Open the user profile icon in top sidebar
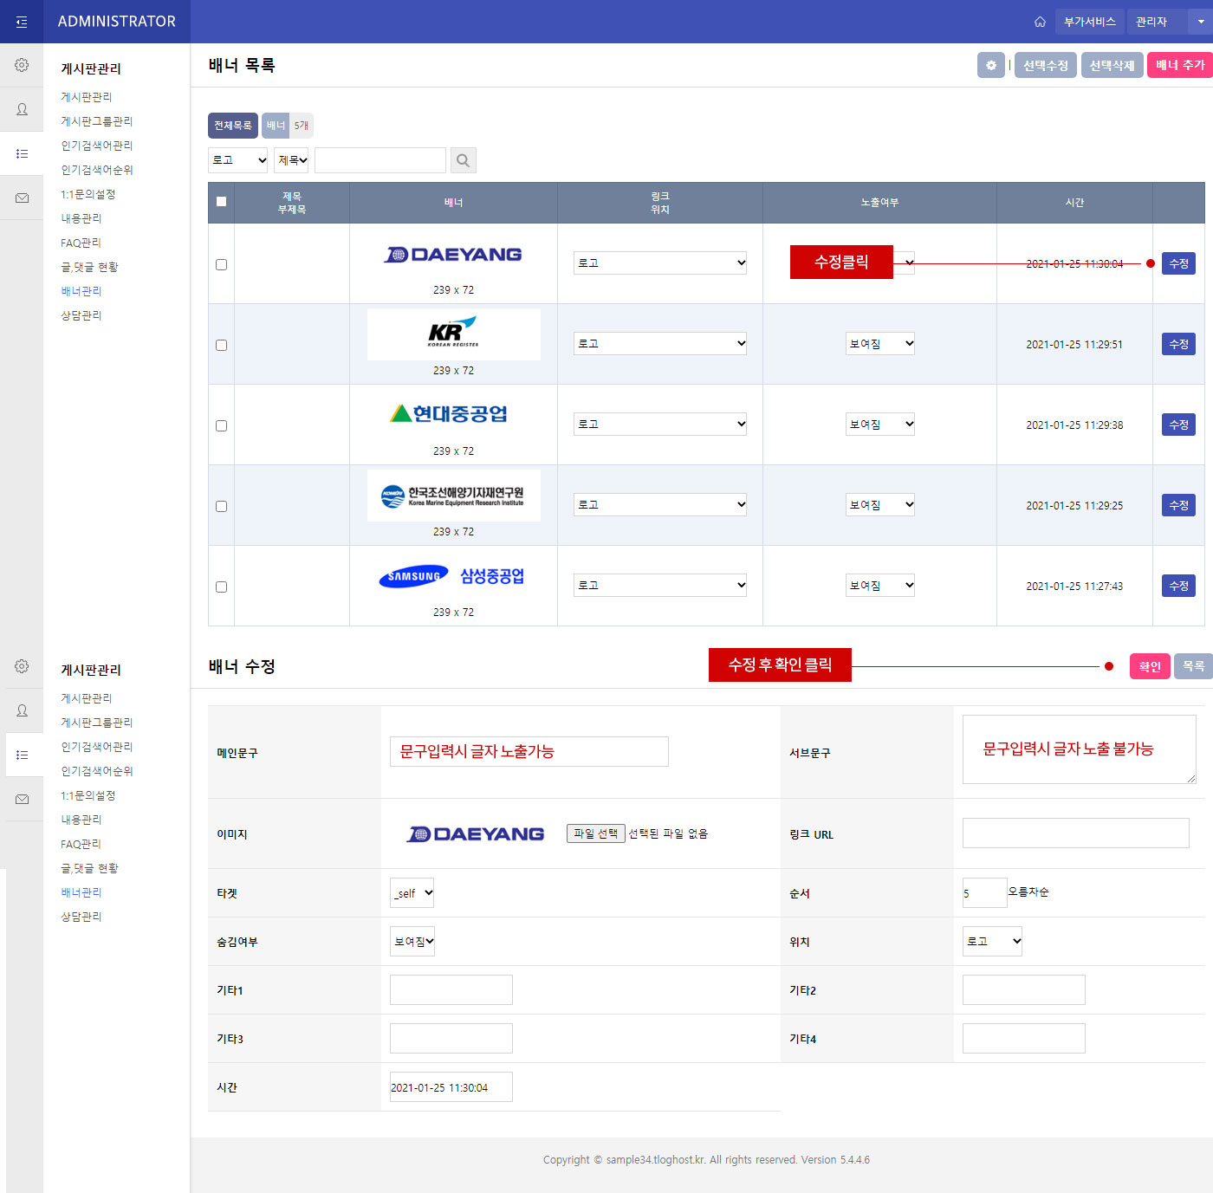Image resolution: width=1213 pixels, height=1193 pixels. [22, 109]
